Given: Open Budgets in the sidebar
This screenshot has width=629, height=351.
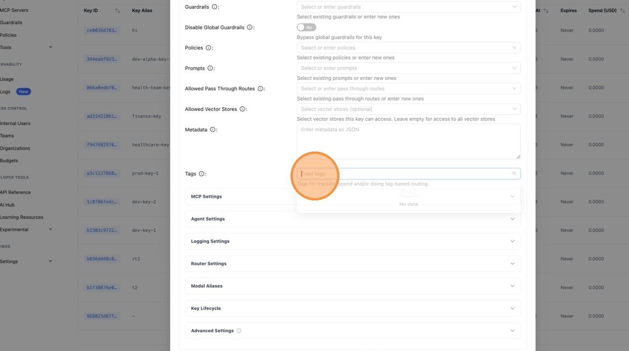Looking at the screenshot, I should pos(9,161).
